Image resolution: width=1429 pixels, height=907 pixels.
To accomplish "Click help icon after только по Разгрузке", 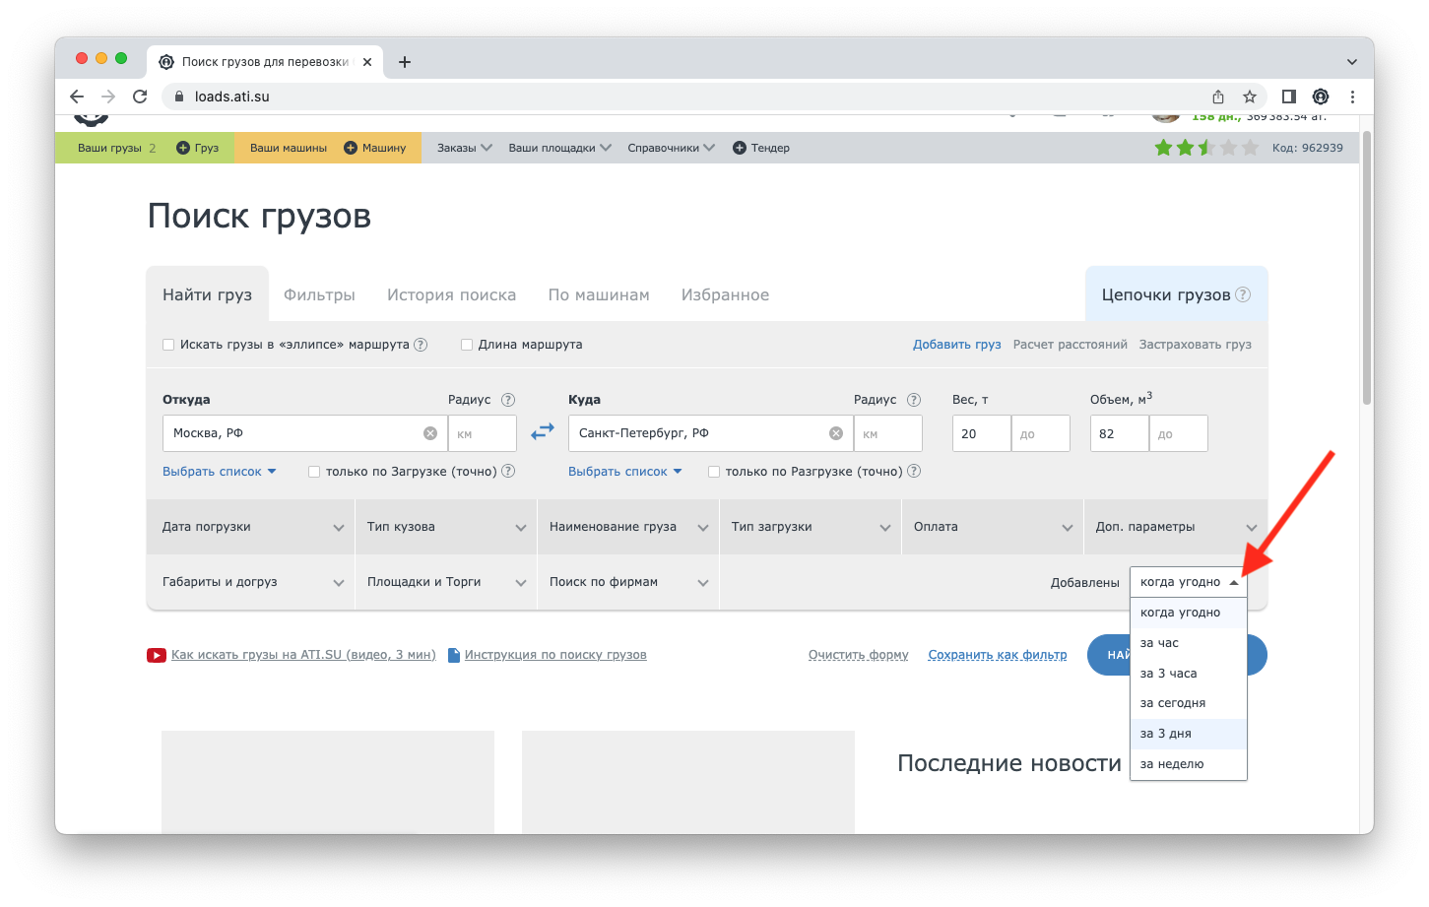I will pos(914,471).
